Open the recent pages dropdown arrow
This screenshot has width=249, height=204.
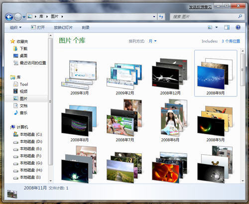(24, 17)
